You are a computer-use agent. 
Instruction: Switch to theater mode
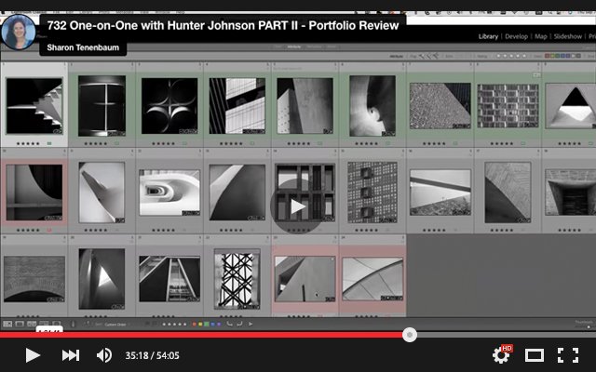coord(535,355)
